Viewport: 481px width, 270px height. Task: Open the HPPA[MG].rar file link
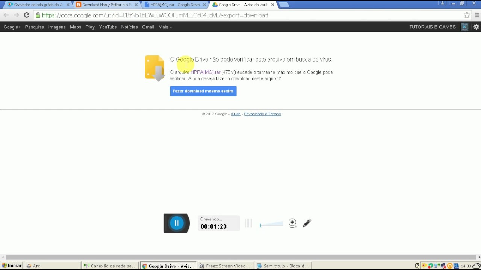point(205,72)
